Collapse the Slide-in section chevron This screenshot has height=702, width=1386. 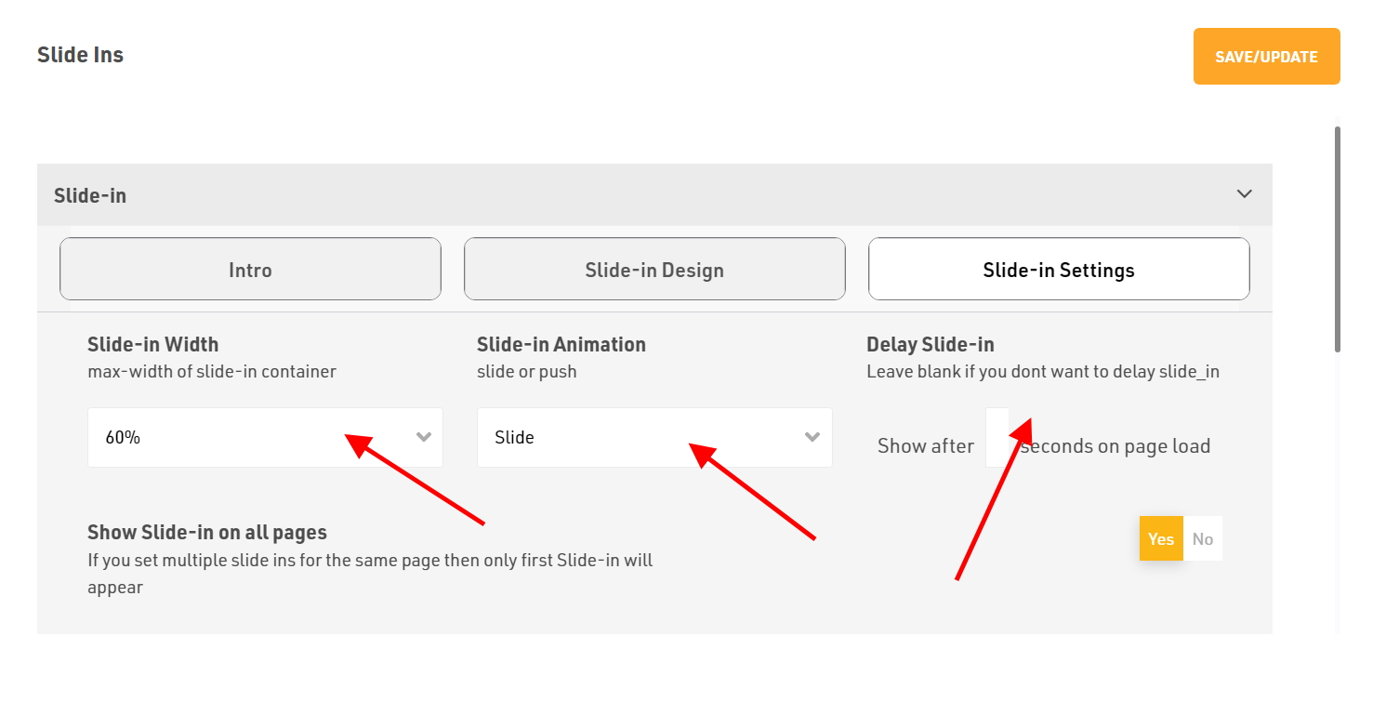coord(1244,194)
